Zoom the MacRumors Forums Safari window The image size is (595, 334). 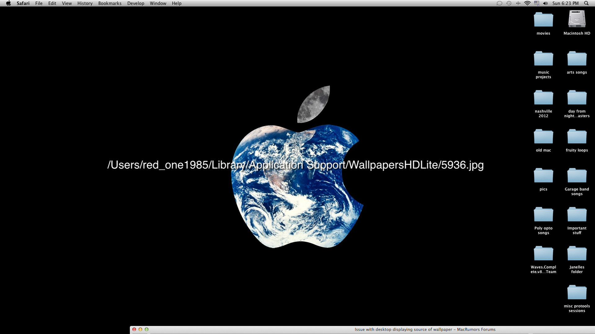tap(147, 329)
